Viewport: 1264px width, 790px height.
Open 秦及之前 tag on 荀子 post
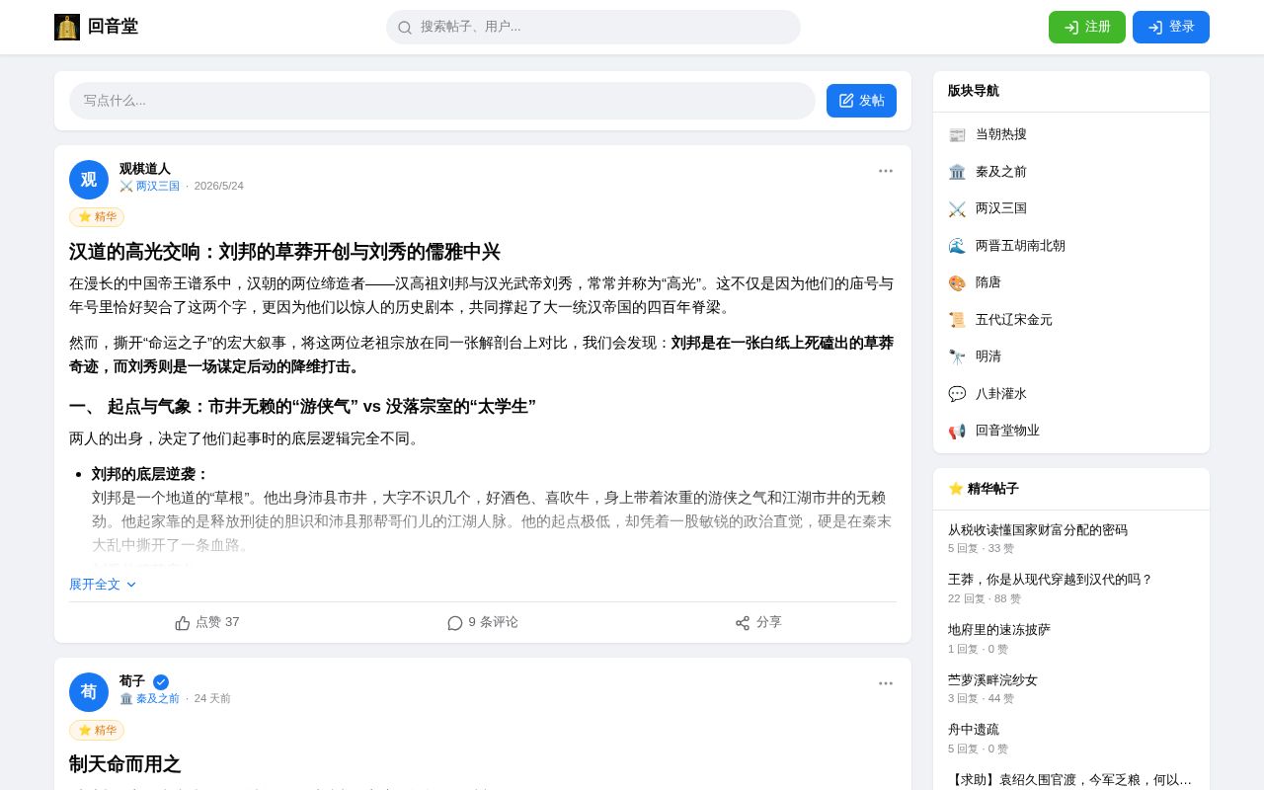click(150, 698)
